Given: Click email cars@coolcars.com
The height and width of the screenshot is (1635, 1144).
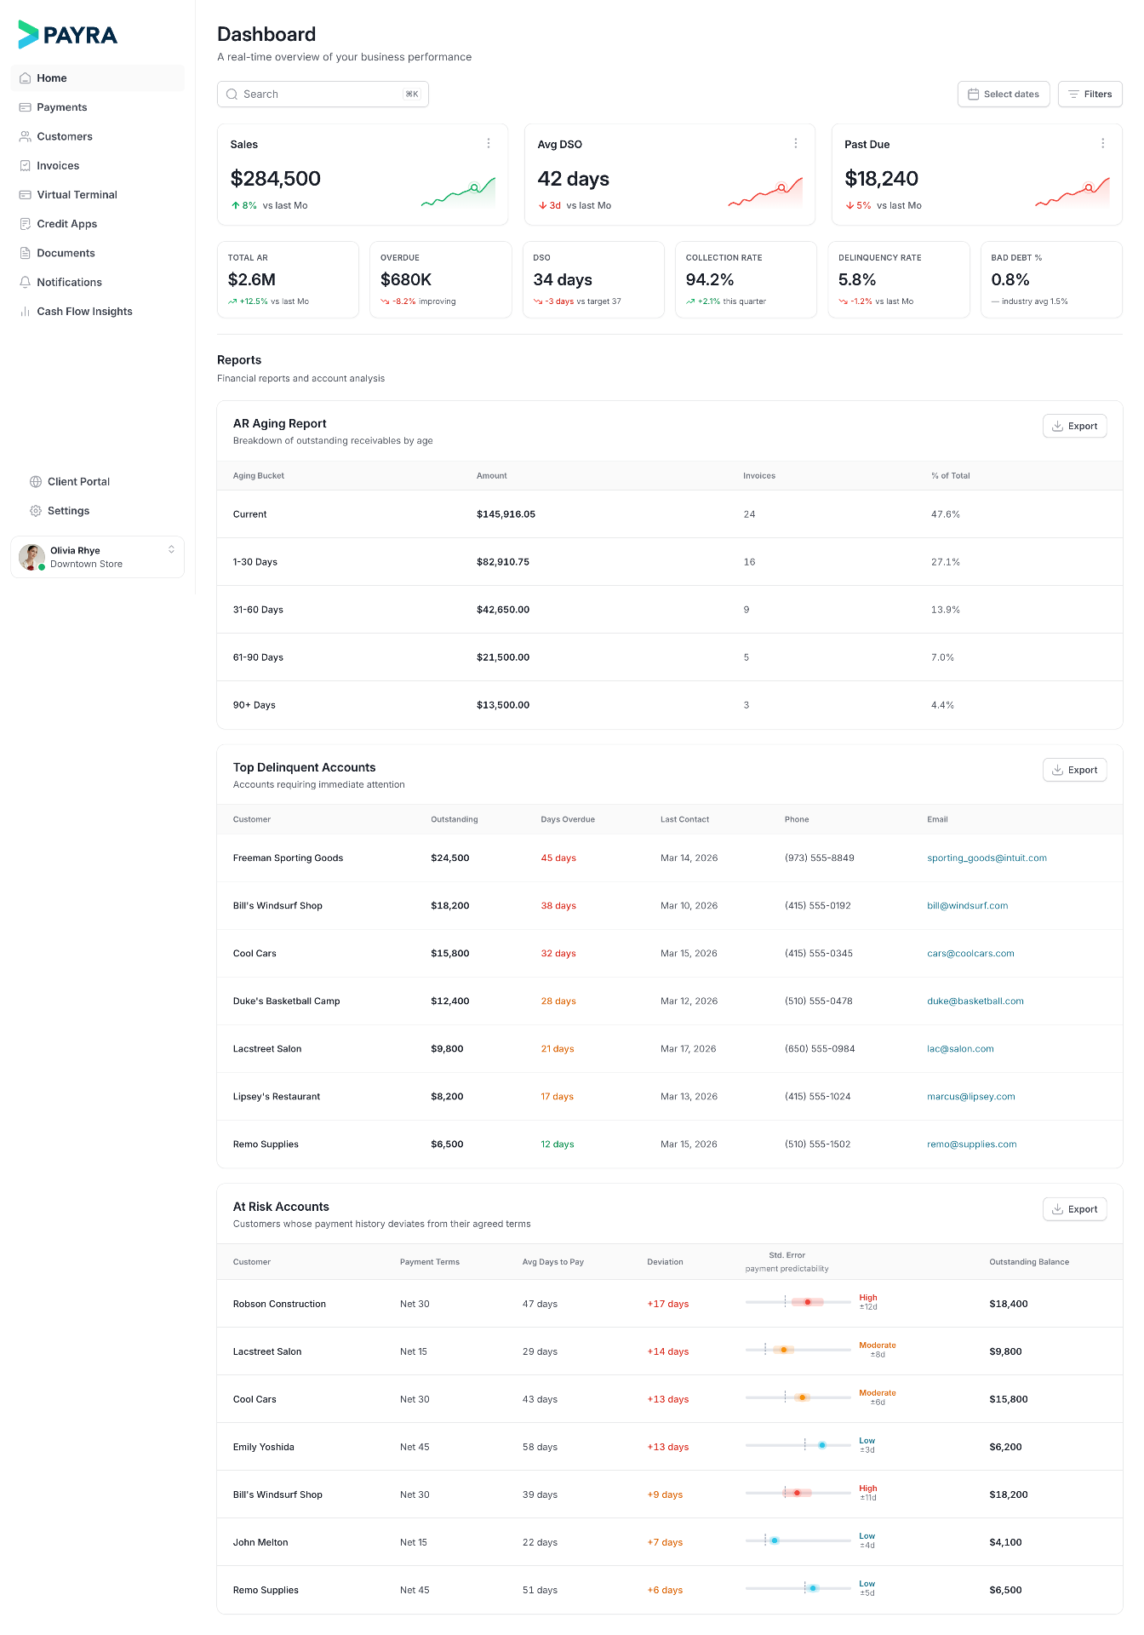Looking at the screenshot, I should (x=971, y=954).
